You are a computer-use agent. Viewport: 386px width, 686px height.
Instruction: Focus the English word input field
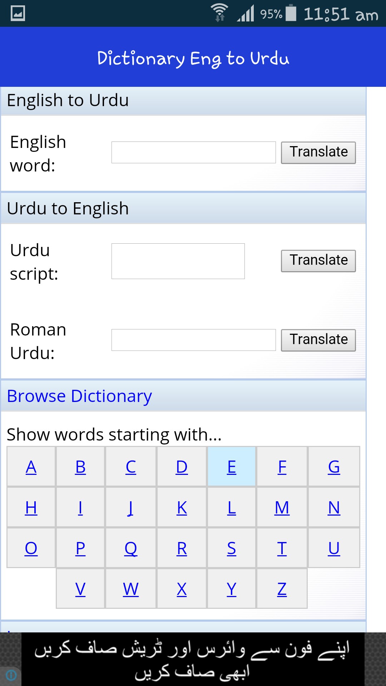click(x=193, y=153)
